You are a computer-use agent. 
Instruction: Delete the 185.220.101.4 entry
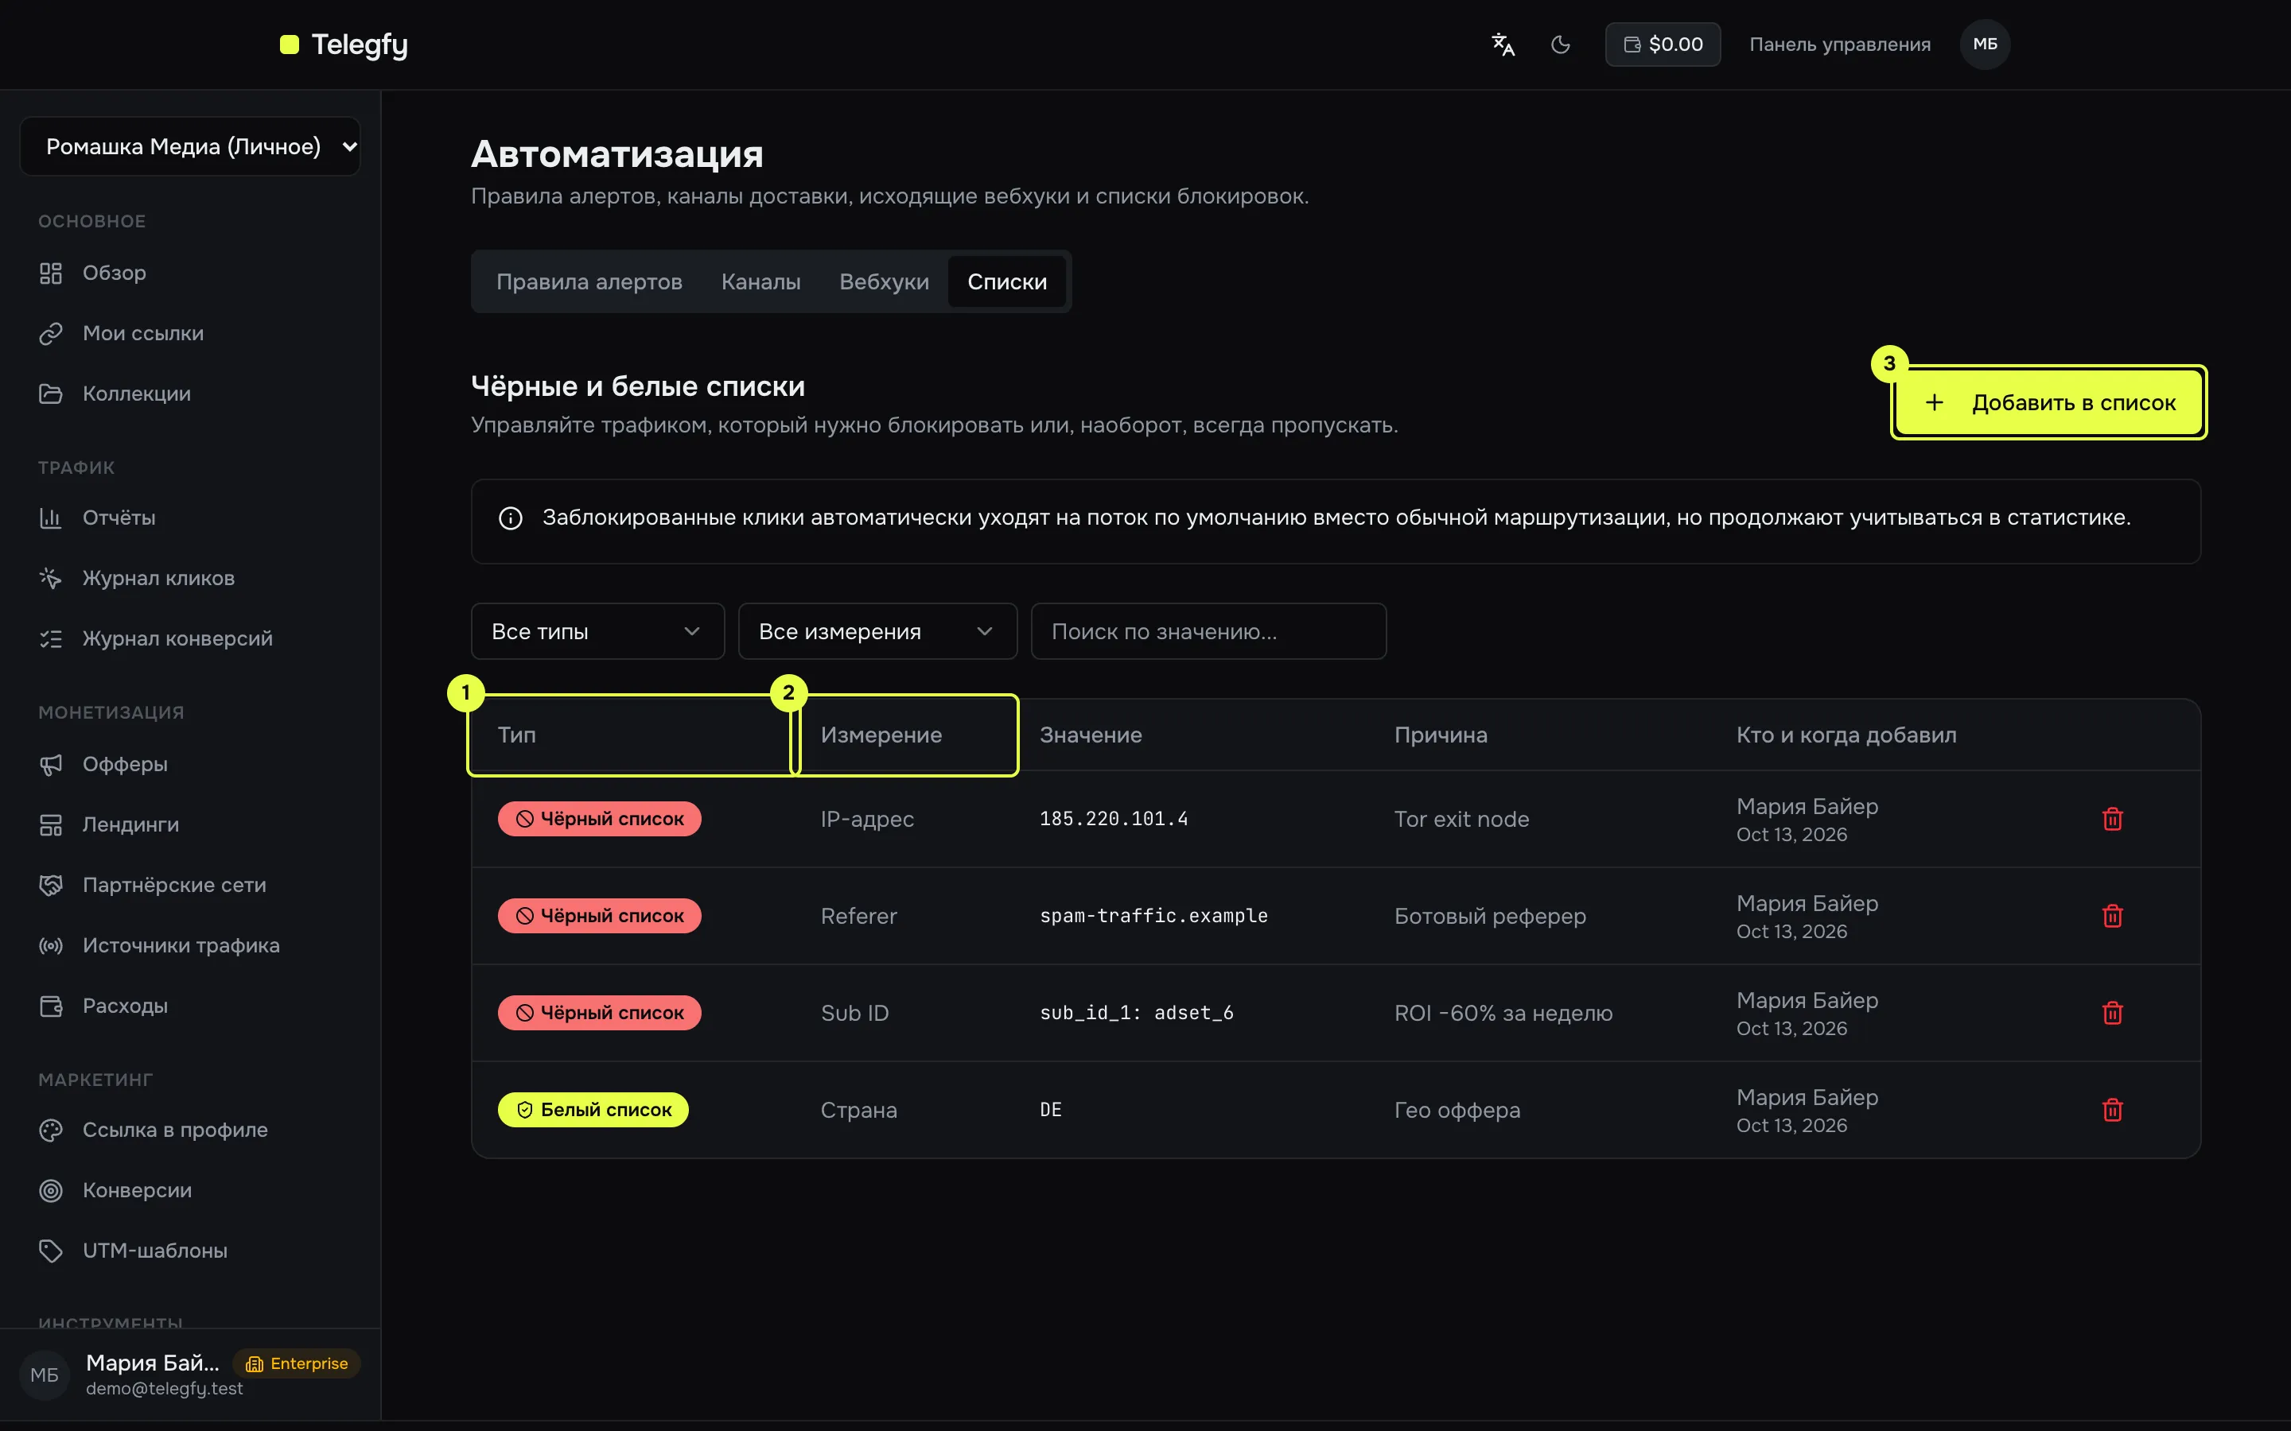2112,820
